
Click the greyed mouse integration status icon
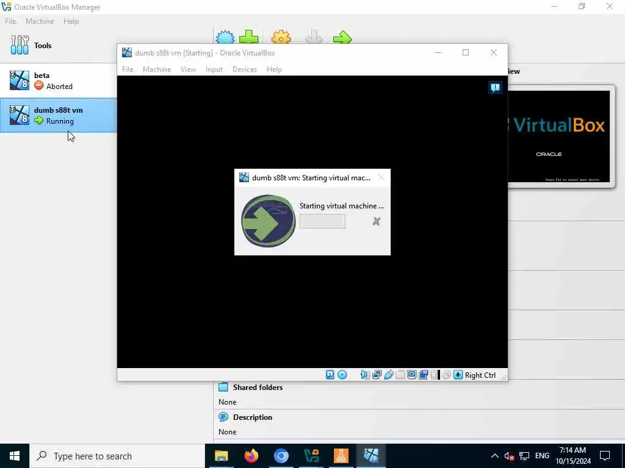pos(446,375)
